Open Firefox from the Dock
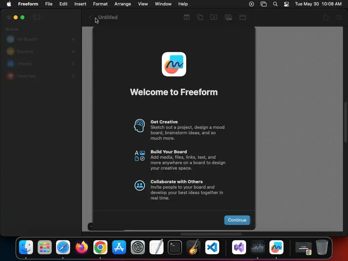This screenshot has width=348, height=261. pyautogui.click(x=82, y=247)
